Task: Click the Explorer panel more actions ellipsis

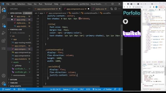Action: pos(29,9)
